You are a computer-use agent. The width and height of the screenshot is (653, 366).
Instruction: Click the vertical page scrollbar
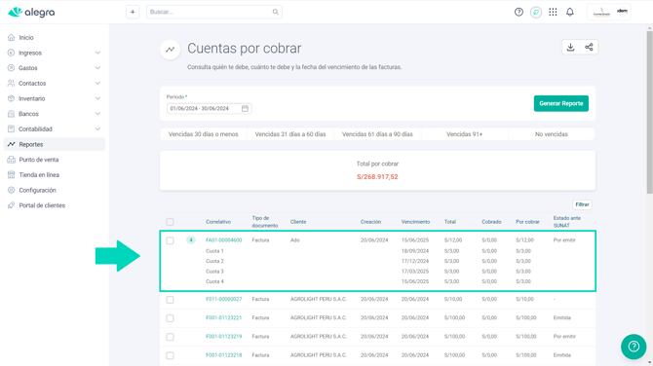(649, 112)
